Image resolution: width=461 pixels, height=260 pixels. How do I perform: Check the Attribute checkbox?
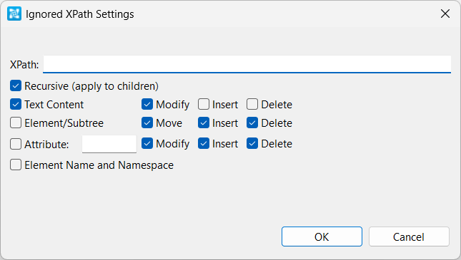pyautogui.click(x=16, y=144)
